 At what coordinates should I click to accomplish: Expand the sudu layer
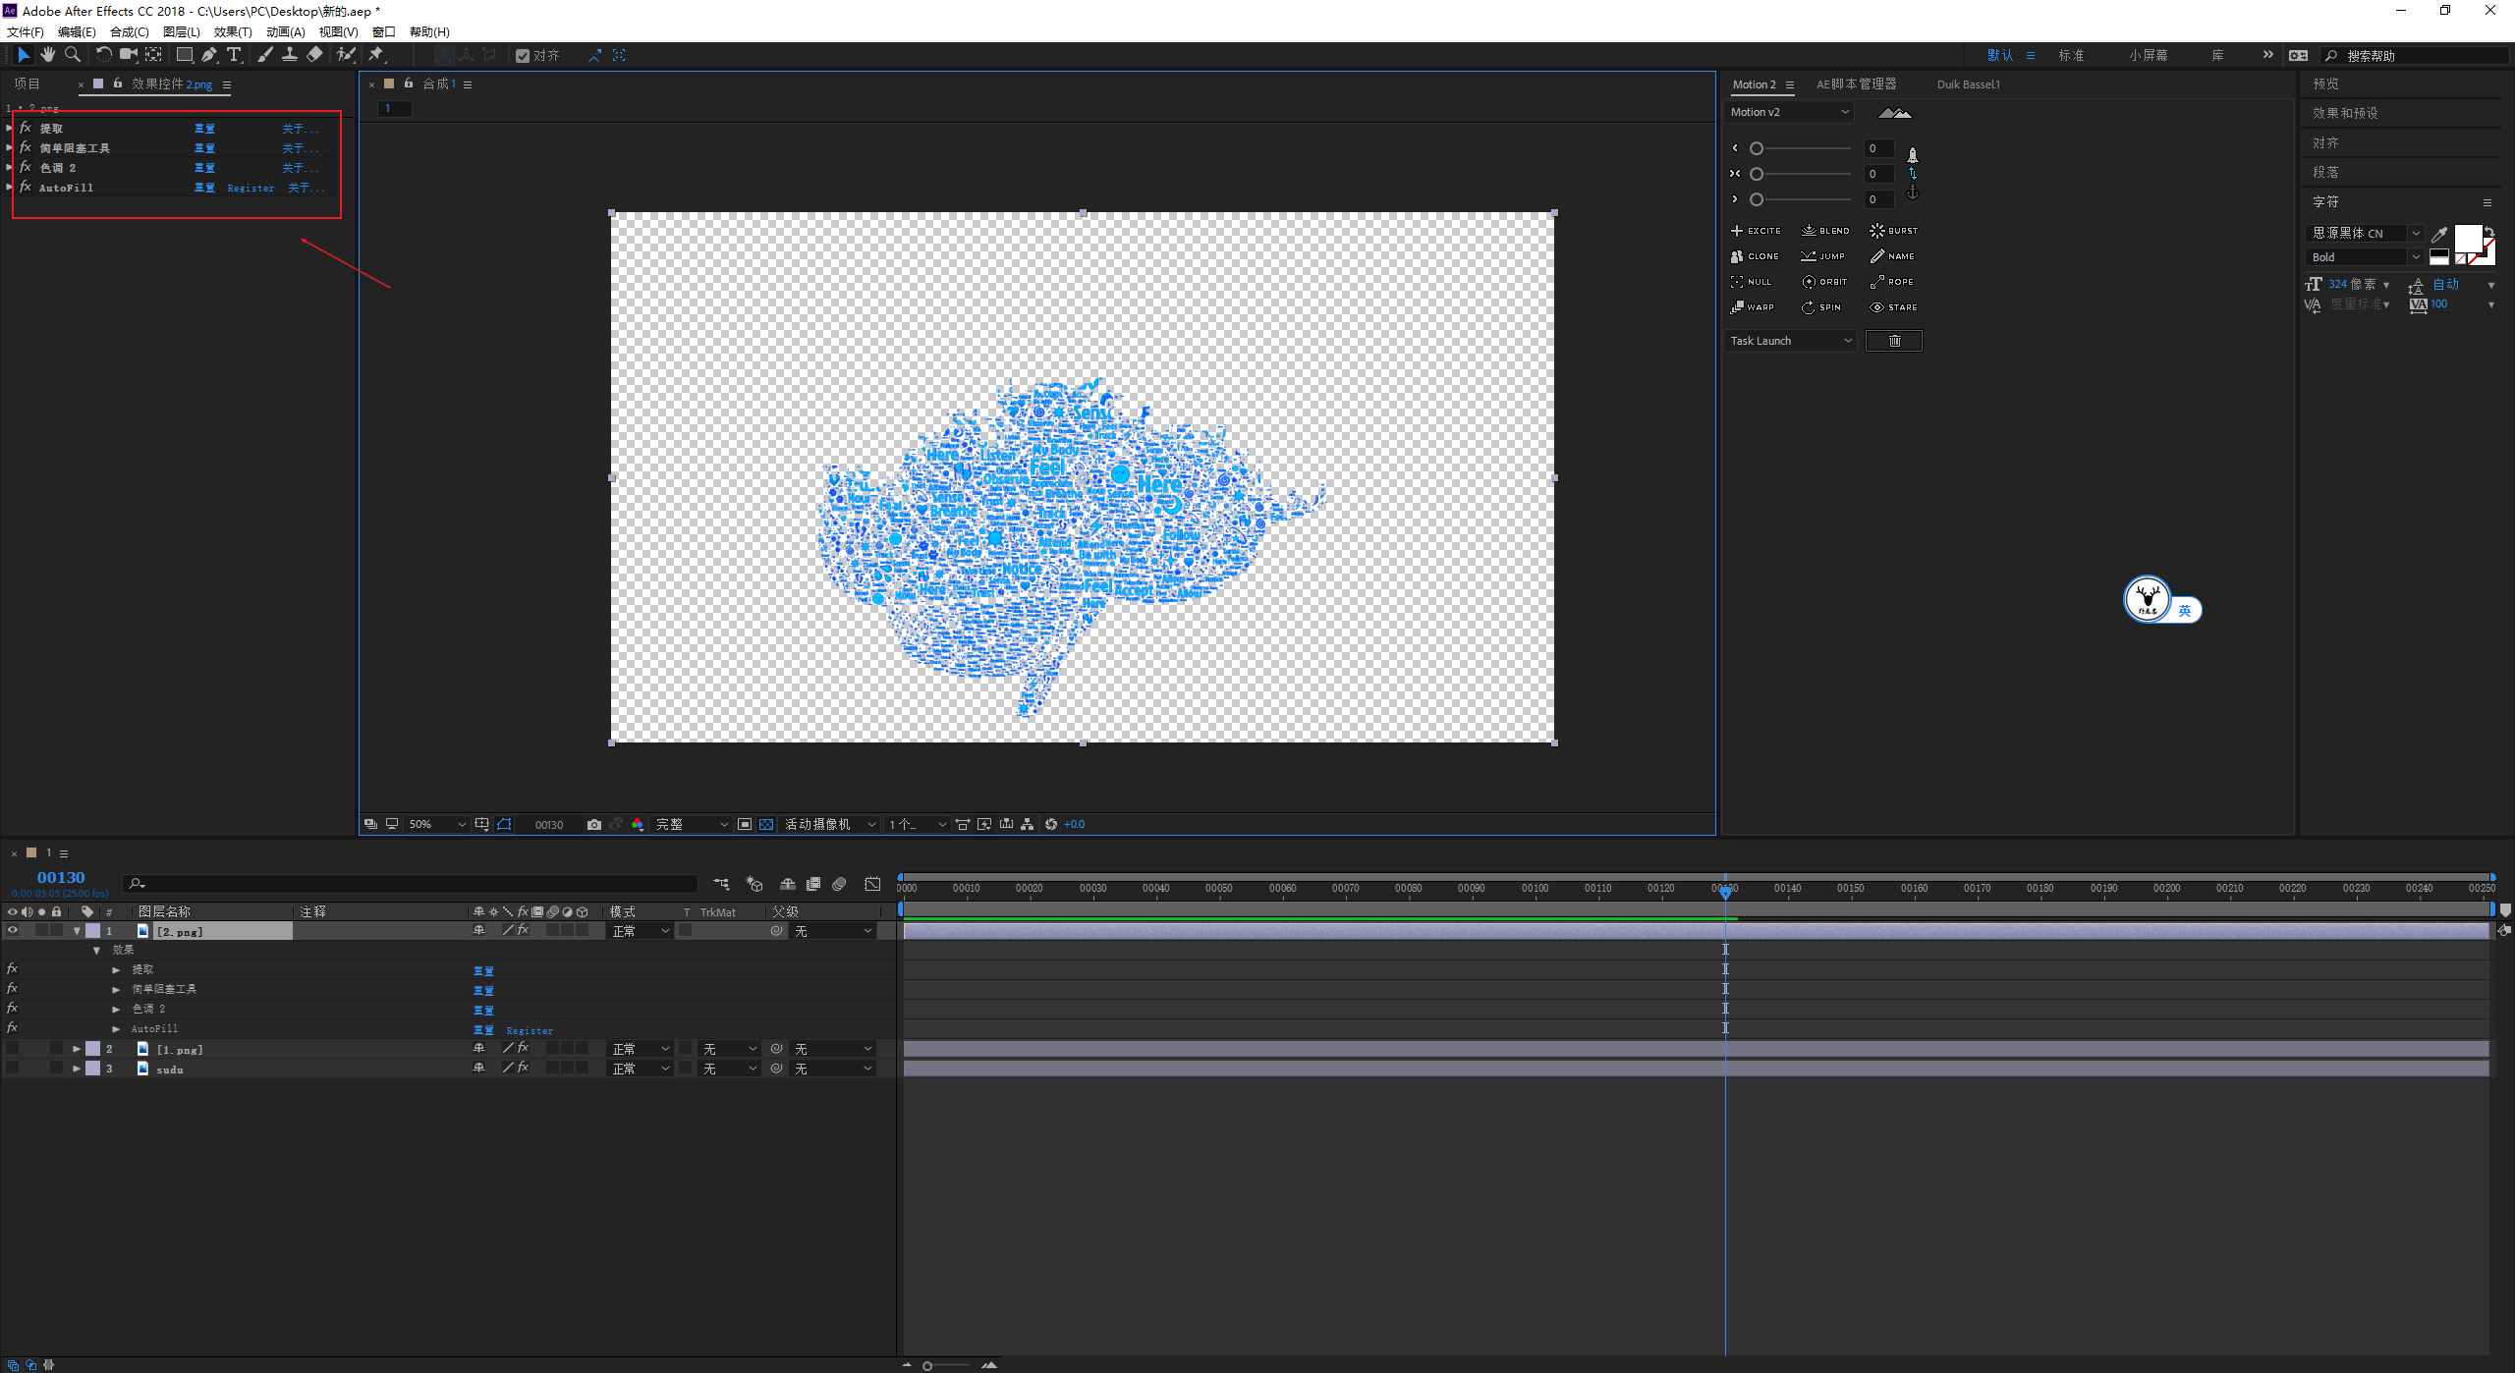click(x=77, y=1069)
